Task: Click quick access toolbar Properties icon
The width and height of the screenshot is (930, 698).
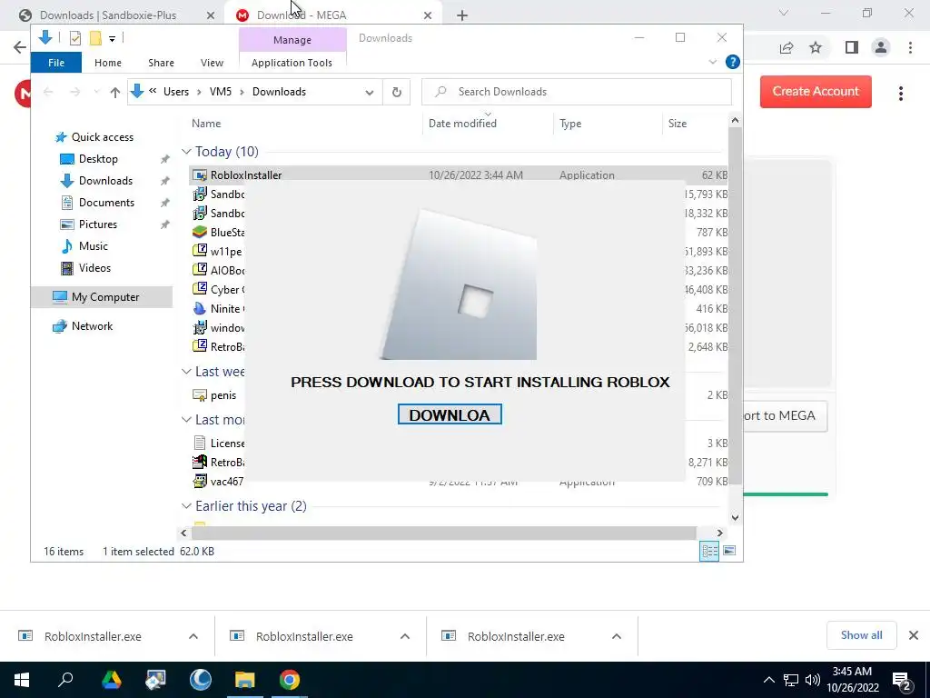Action: [x=75, y=38]
